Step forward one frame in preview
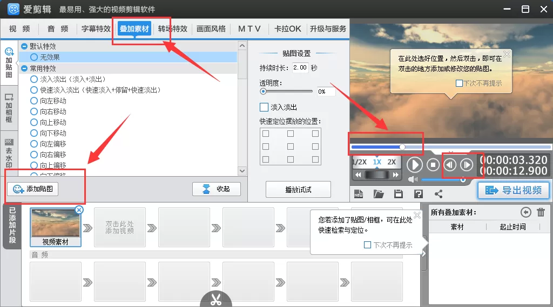 pos(467,165)
